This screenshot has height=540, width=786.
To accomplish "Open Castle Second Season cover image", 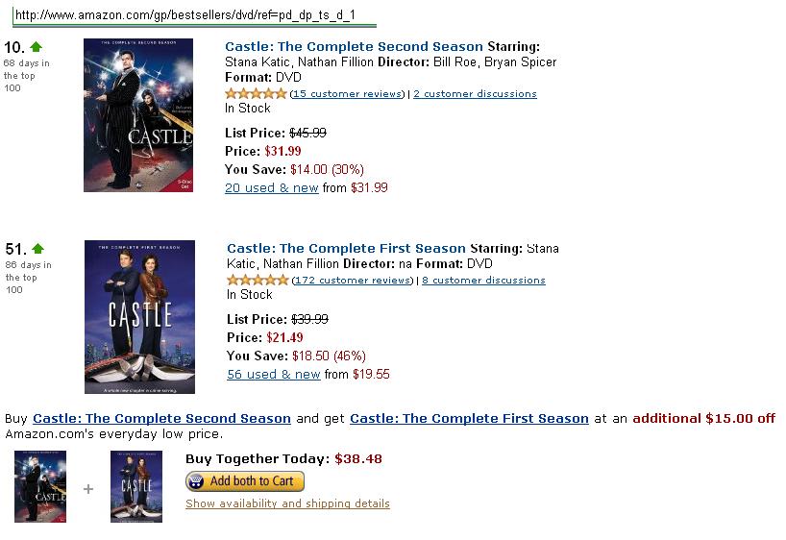I will coord(138,114).
